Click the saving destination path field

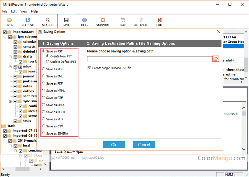click(149, 59)
